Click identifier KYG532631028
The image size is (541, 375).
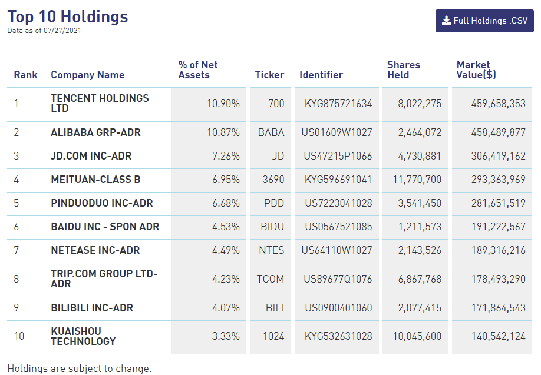point(338,336)
